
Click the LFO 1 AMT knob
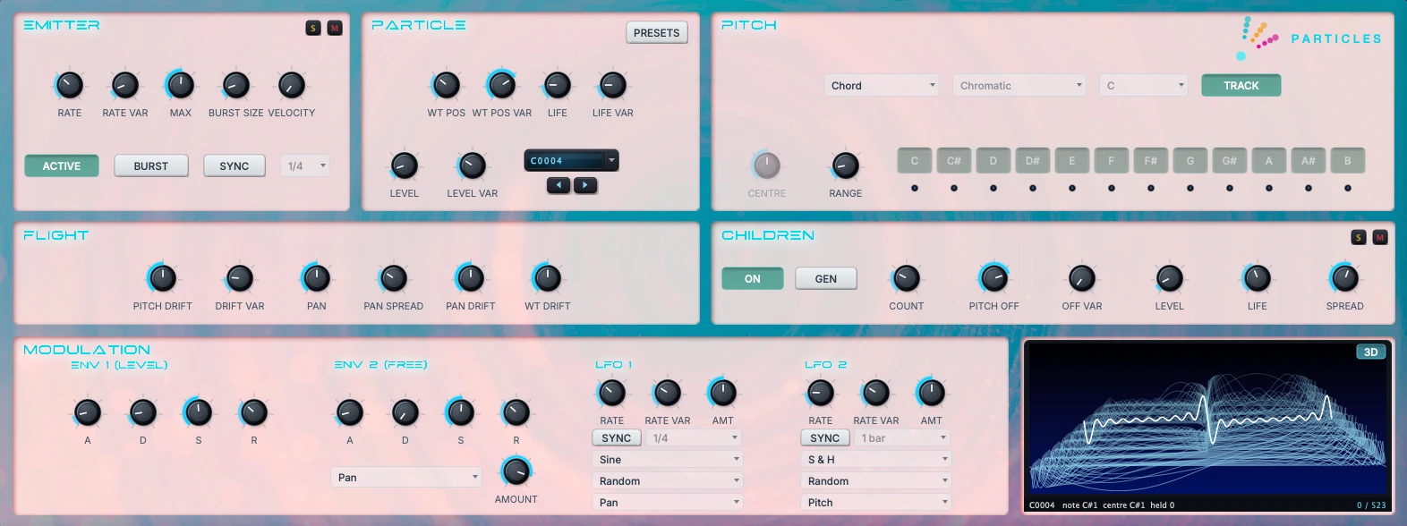723,393
